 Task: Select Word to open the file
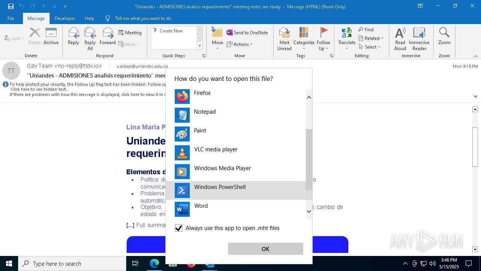(236, 209)
